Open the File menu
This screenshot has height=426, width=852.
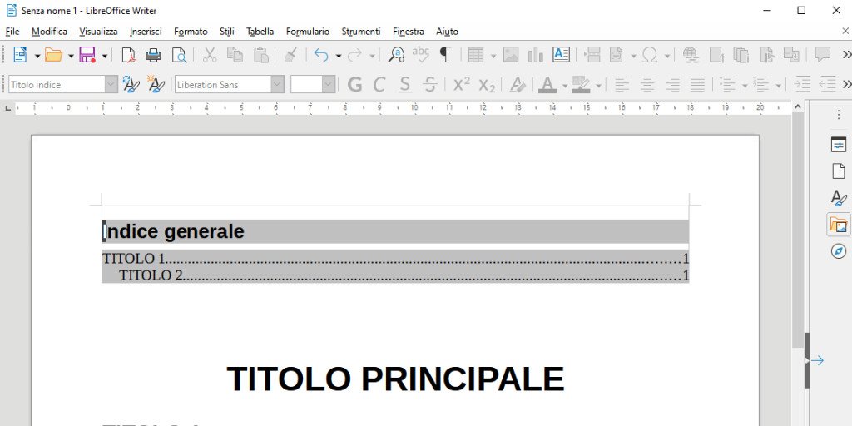12,32
